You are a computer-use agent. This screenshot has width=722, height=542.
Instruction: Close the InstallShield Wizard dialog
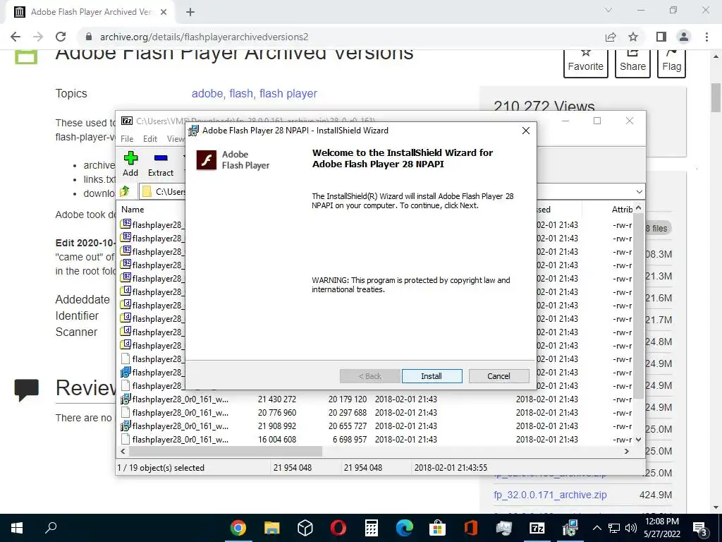[x=526, y=131]
